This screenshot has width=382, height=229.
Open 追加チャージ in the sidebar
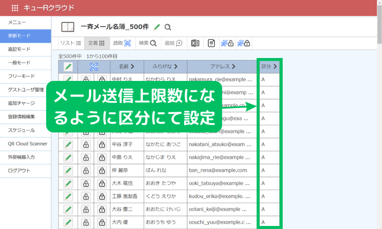click(x=25, y=103)
